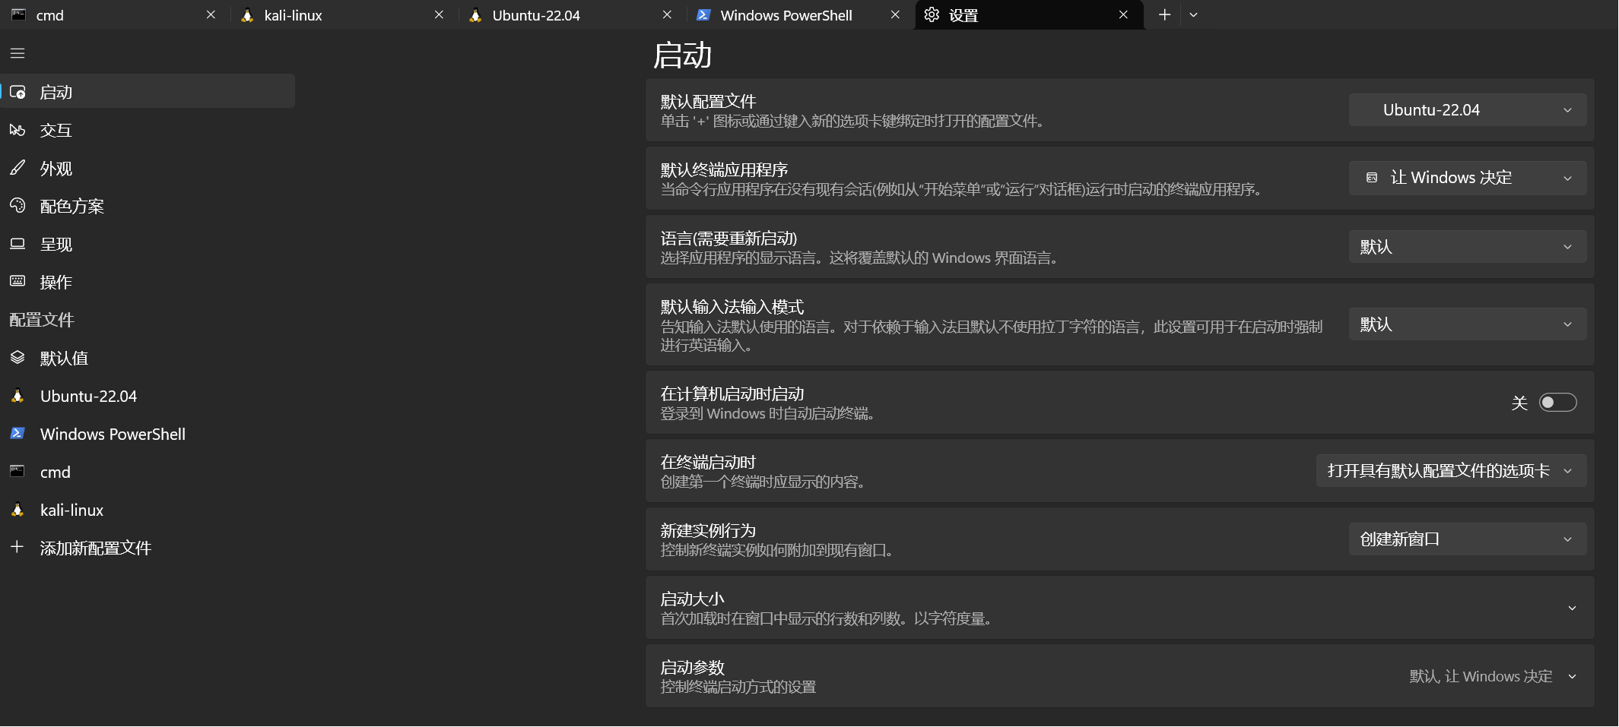The width and height of the screenshot is (1619, 727).
Task: Open Ubuntu-22.04 profile settings
Action: [148, 396]
